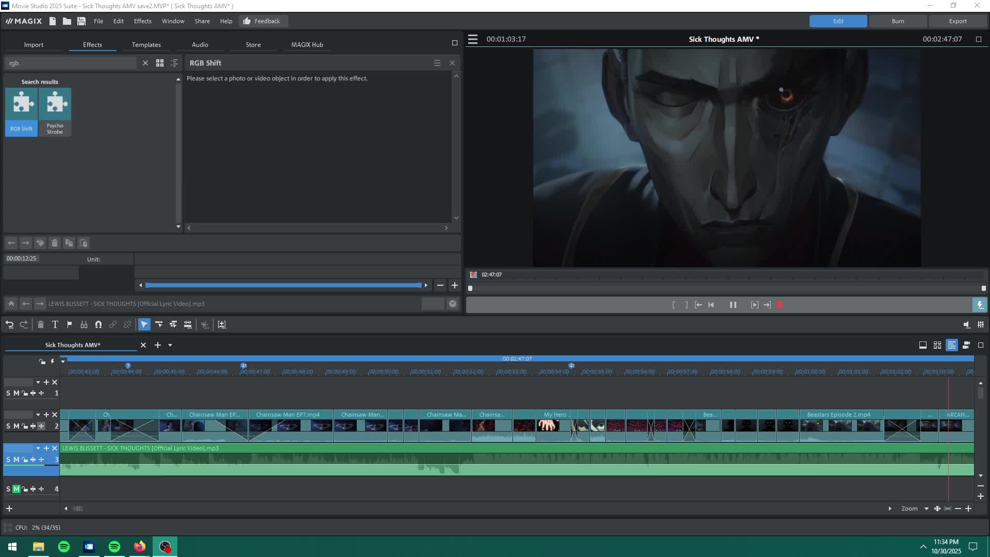Activate the single-object mouse mode arrow
The width and height of the screenshot is (990, 557).
[144, 324]
